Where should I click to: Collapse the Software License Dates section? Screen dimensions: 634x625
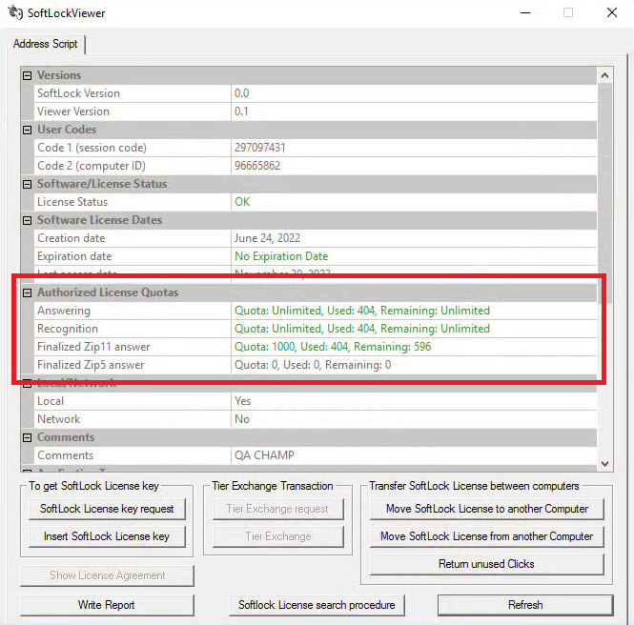coord(27,220)
